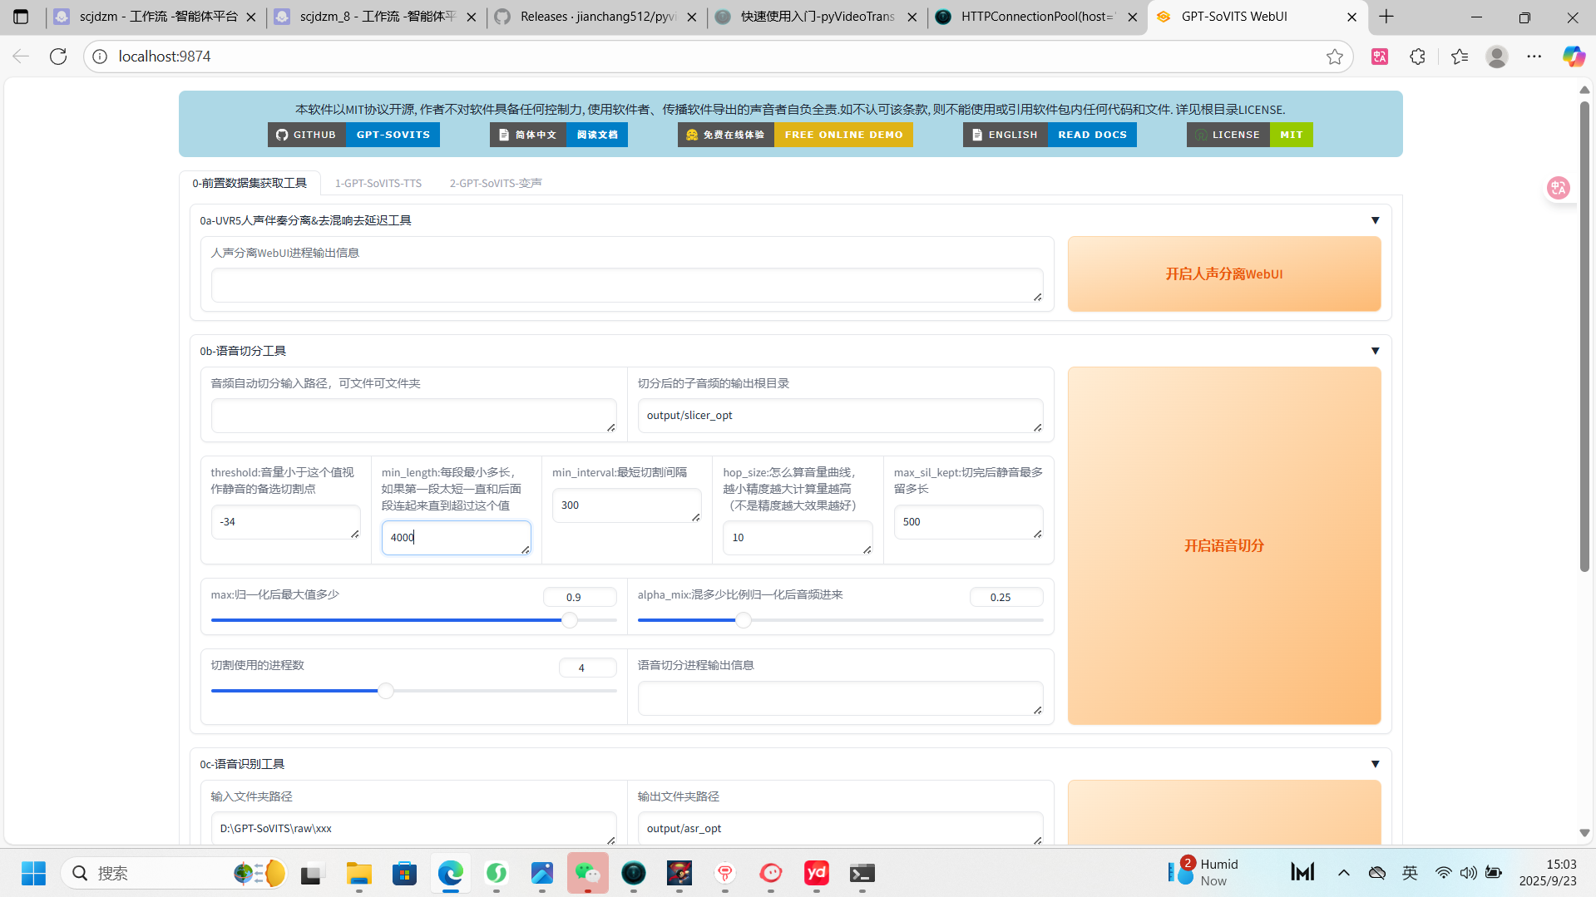Open terminal app from taskbar
1596x897 pixels.
pos(862,873)
